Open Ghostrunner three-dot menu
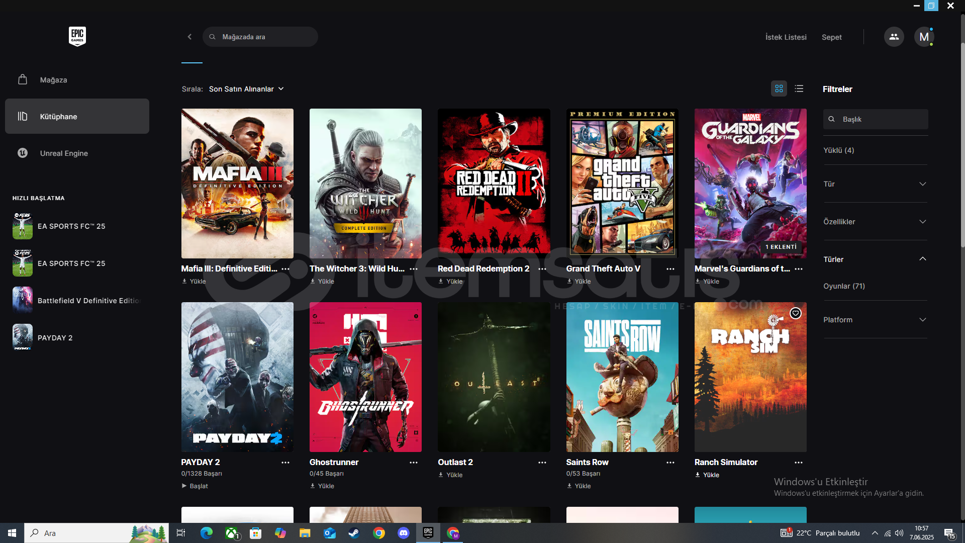Image resolution: width=965 pixels, height=543 pixels. (x=414, y=463)
